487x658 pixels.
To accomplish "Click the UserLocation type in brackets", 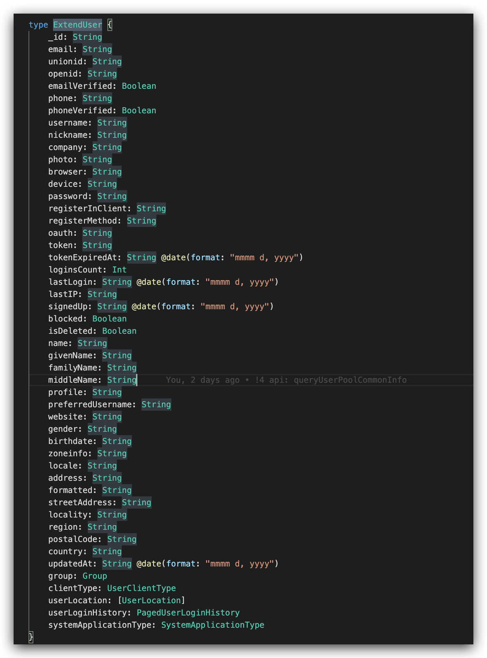I will coord(151,600).
